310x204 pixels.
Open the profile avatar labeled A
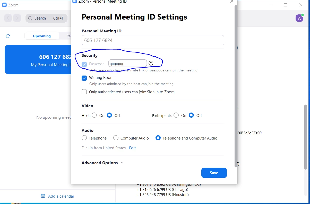(299, 18)
